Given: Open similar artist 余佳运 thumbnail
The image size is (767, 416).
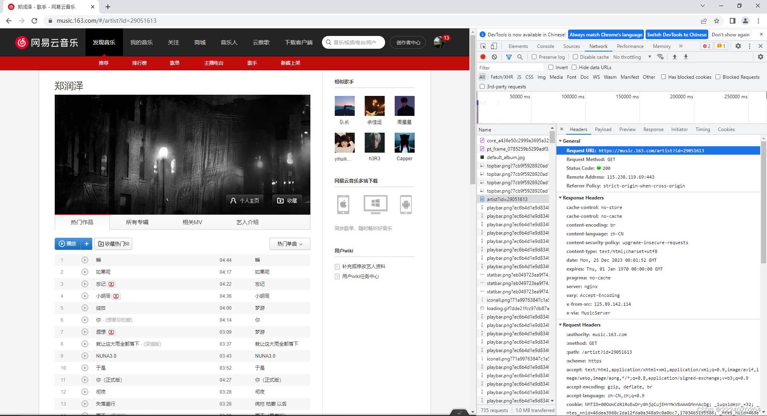Looking at the screenshot, I should pyautogui.click(x=374, y=106).
